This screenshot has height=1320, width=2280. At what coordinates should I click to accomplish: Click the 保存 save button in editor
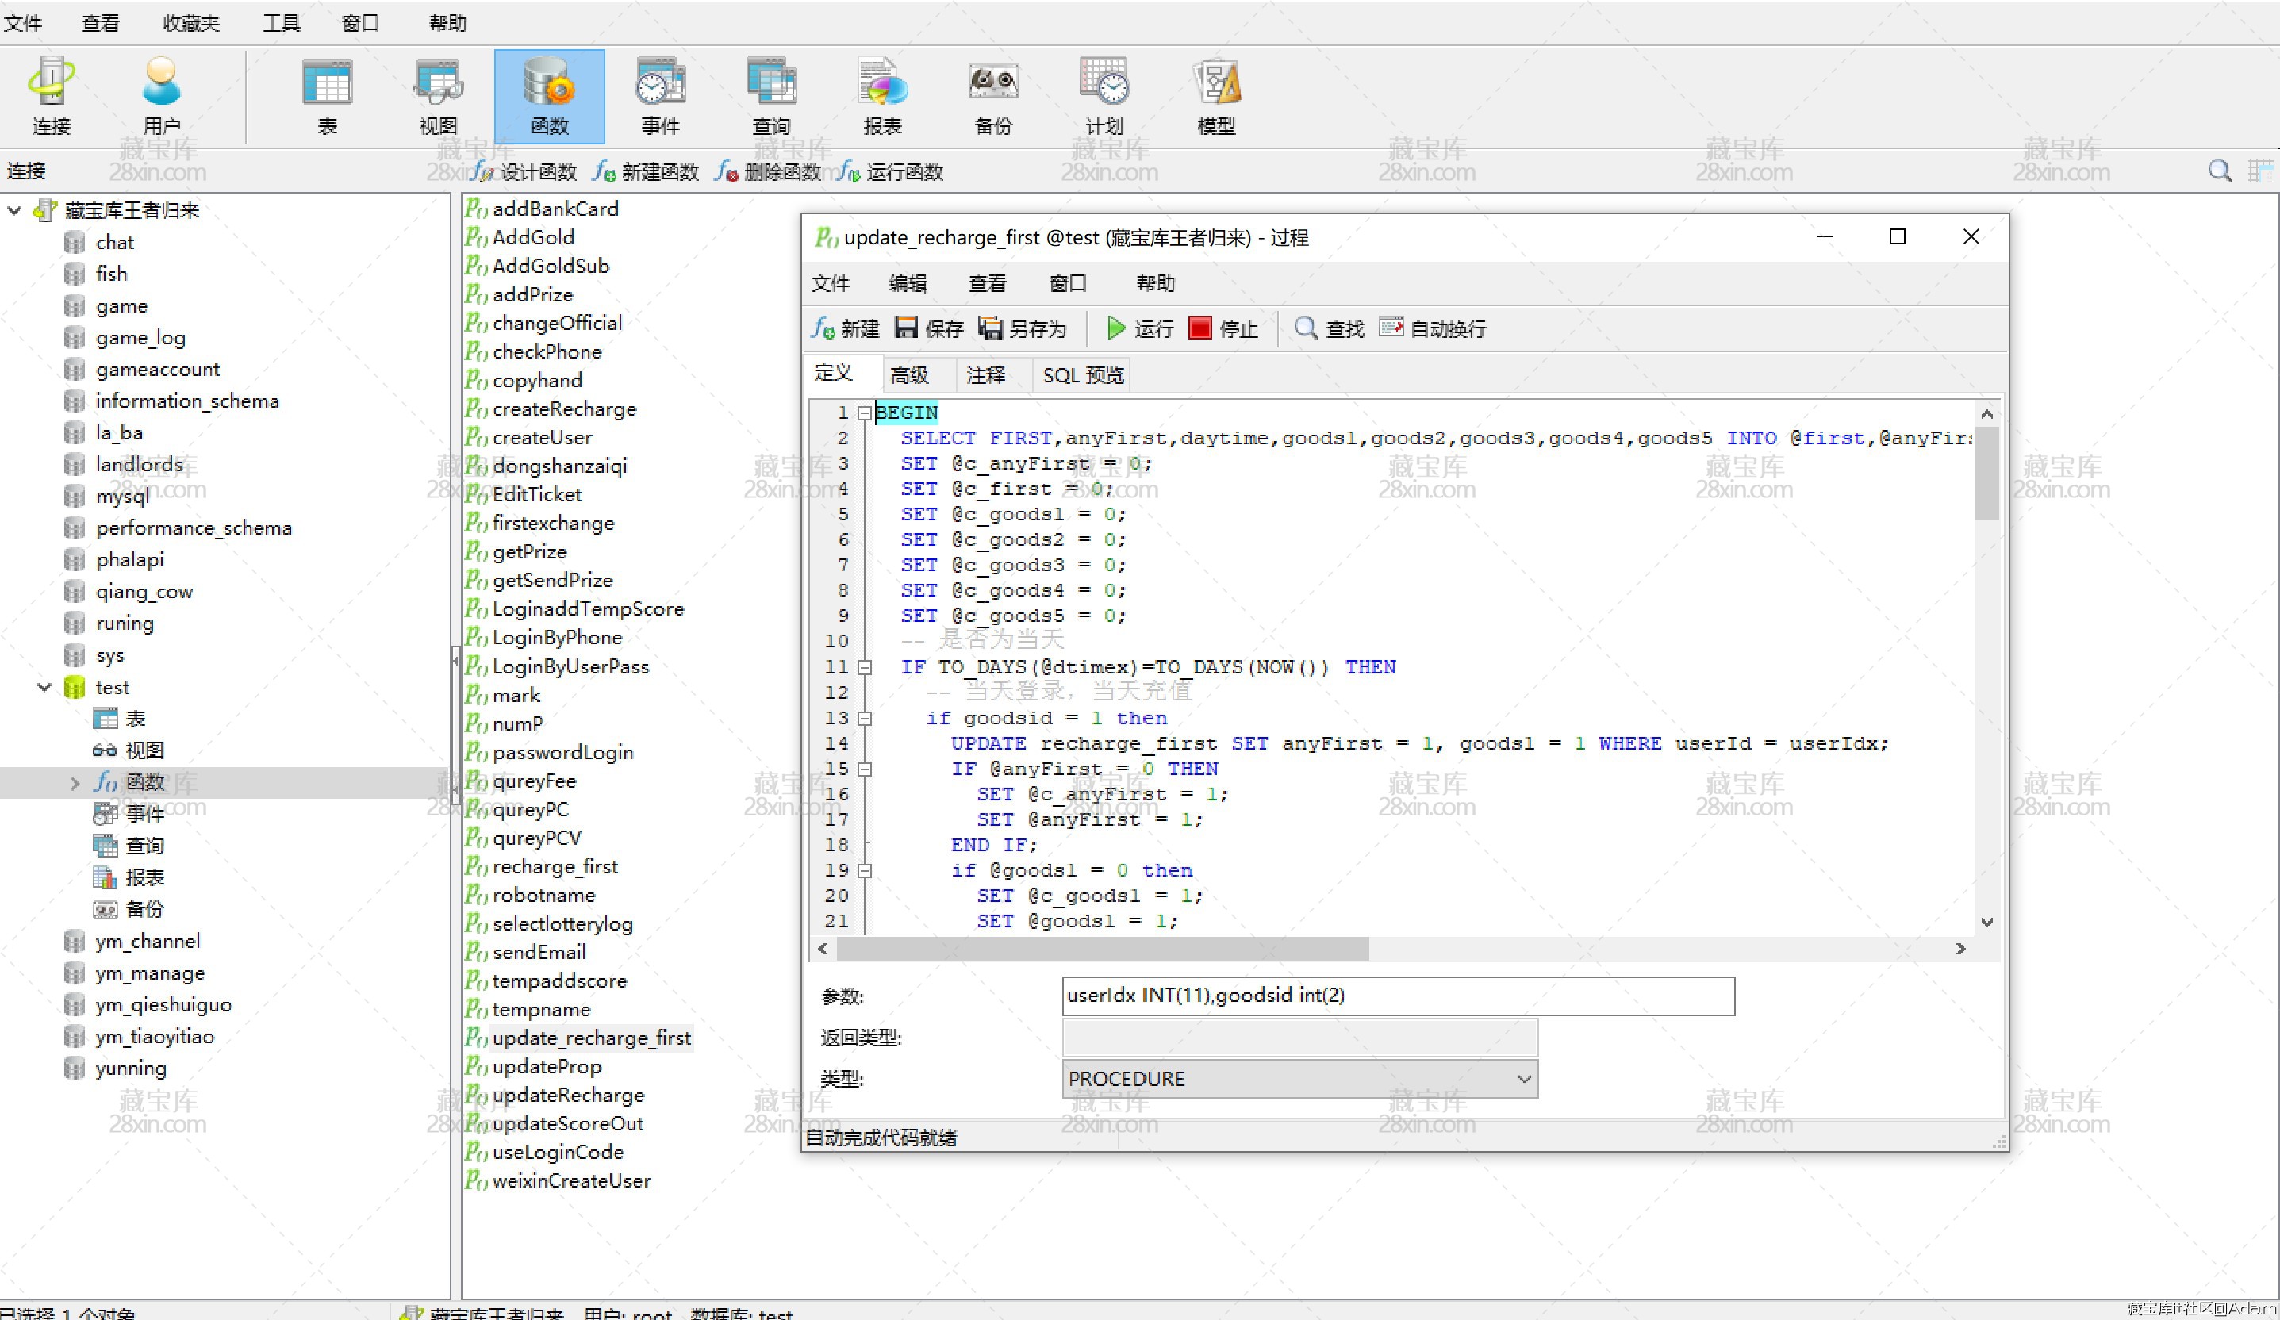[929, 328]
